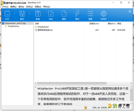Click the archive icon in status bar
Screen dimensions: 134x111
(x=86, y=108)
